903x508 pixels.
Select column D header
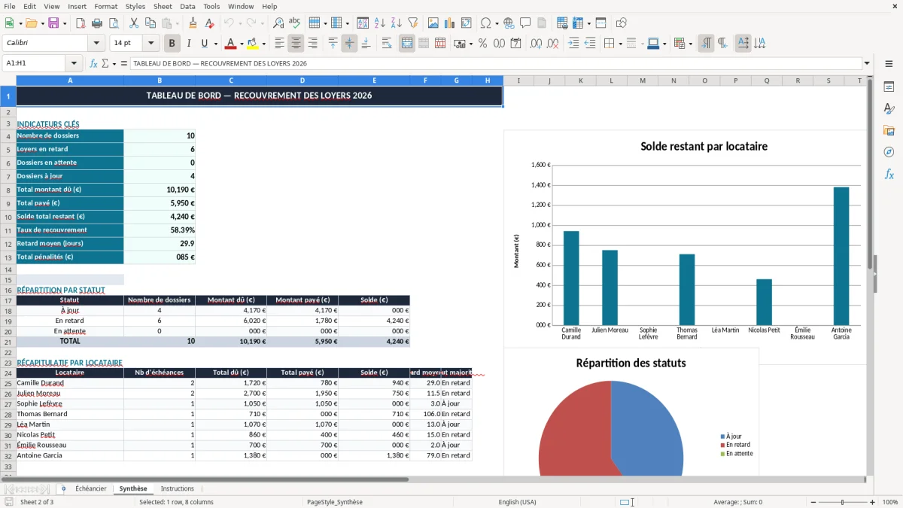pos(302,81)
